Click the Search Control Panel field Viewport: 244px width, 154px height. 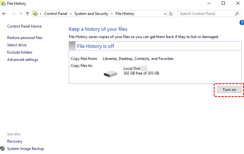[206, 14]
